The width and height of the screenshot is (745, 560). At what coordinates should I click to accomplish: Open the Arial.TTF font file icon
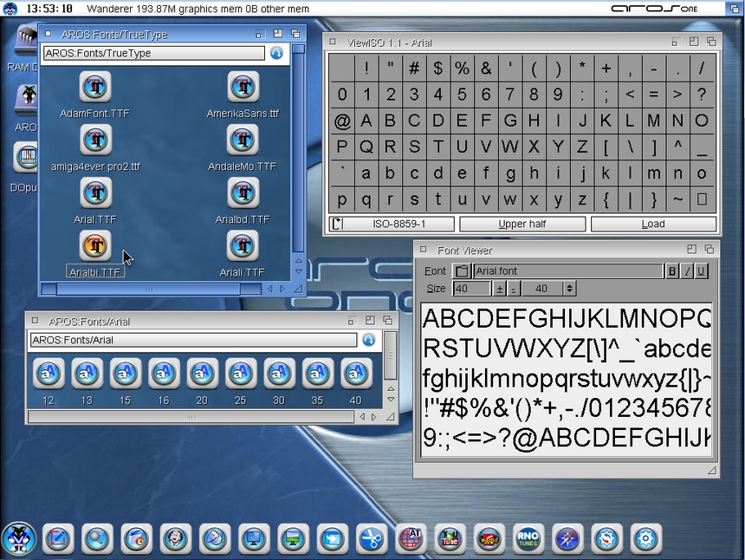coord(95,194)
